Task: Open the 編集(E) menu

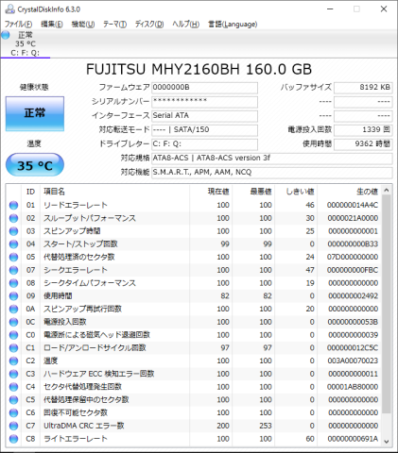Action: click(x=52, y=25)
